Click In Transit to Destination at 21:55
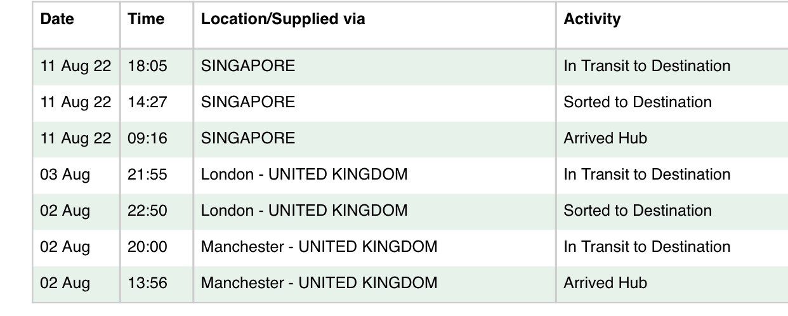 647,174
